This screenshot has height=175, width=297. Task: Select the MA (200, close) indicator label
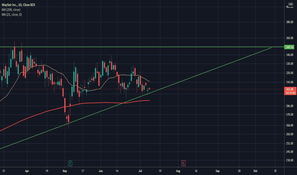coord(11,10)
